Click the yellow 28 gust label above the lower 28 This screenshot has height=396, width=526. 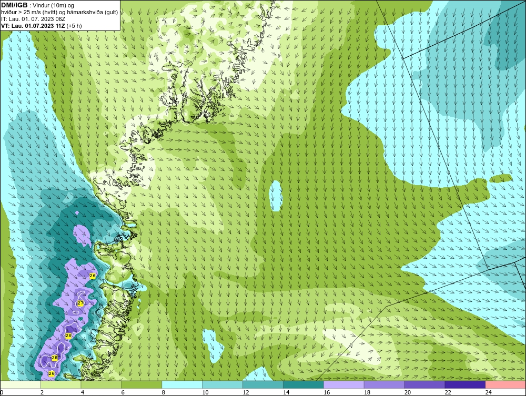(x=68, y=336)
